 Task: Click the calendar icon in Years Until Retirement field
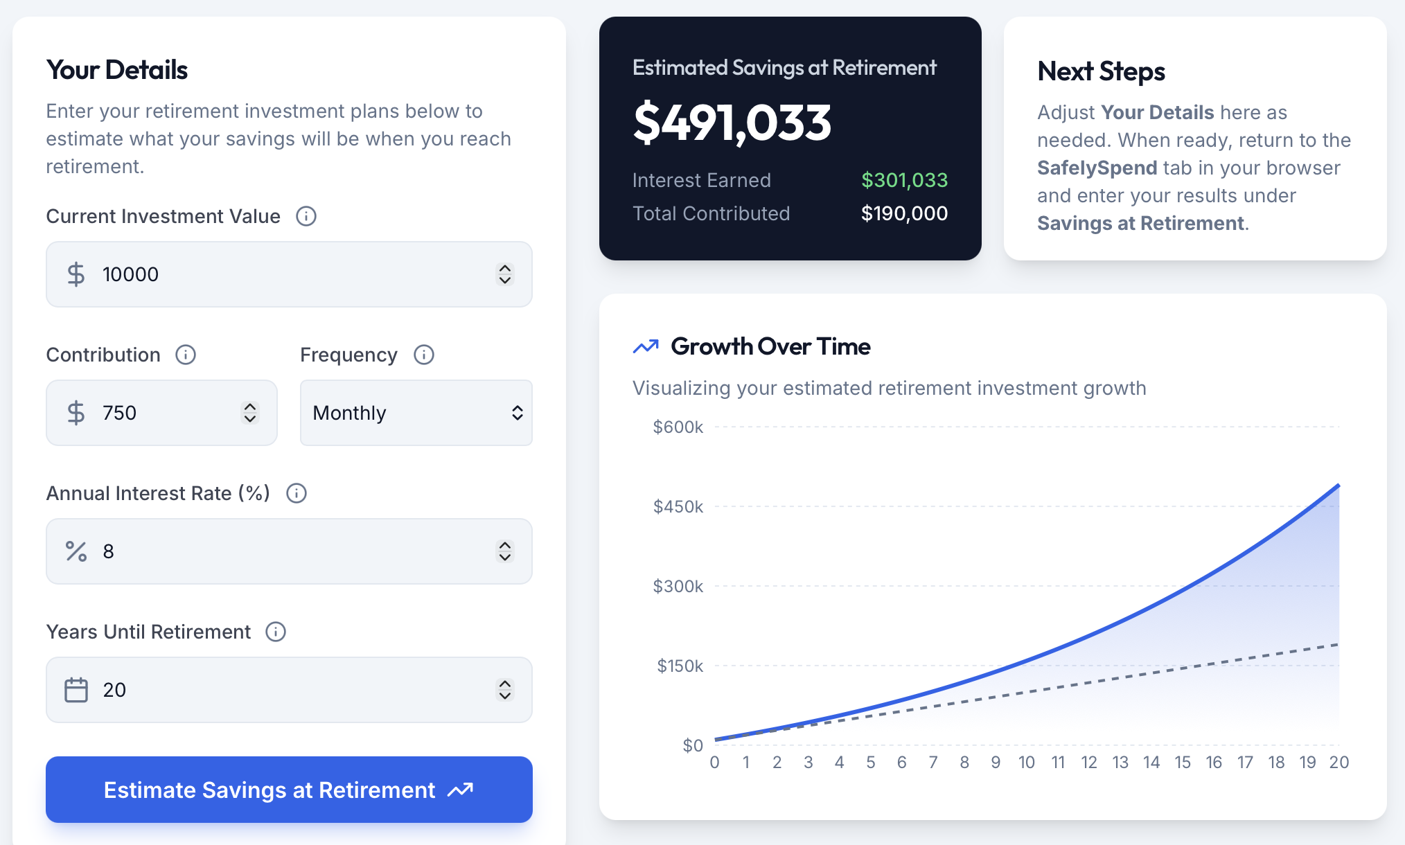tap(75, 690)
